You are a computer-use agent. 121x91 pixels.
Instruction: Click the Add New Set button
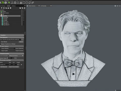pyautogui.click(x=4, y=67)
